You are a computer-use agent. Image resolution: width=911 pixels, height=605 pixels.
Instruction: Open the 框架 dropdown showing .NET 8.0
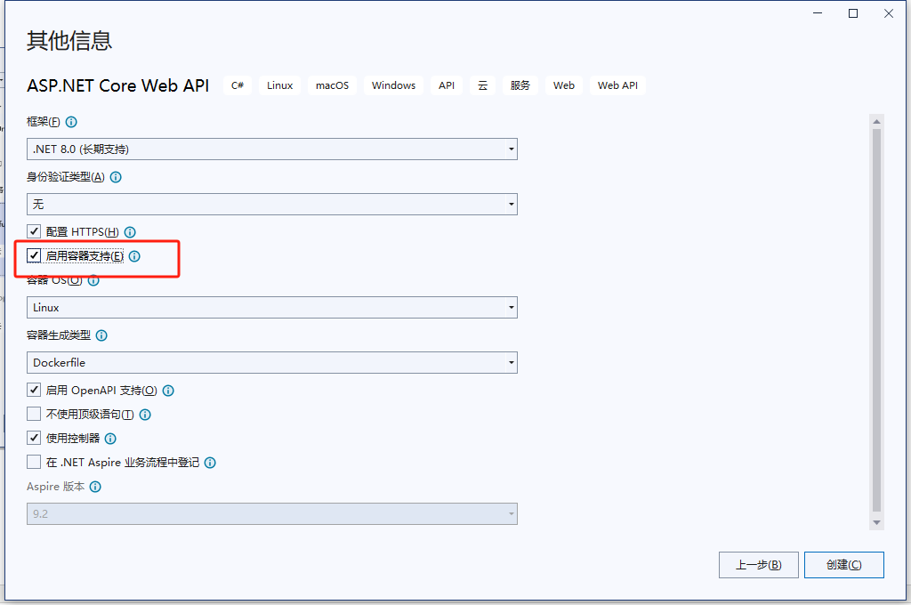pos(272,149)
